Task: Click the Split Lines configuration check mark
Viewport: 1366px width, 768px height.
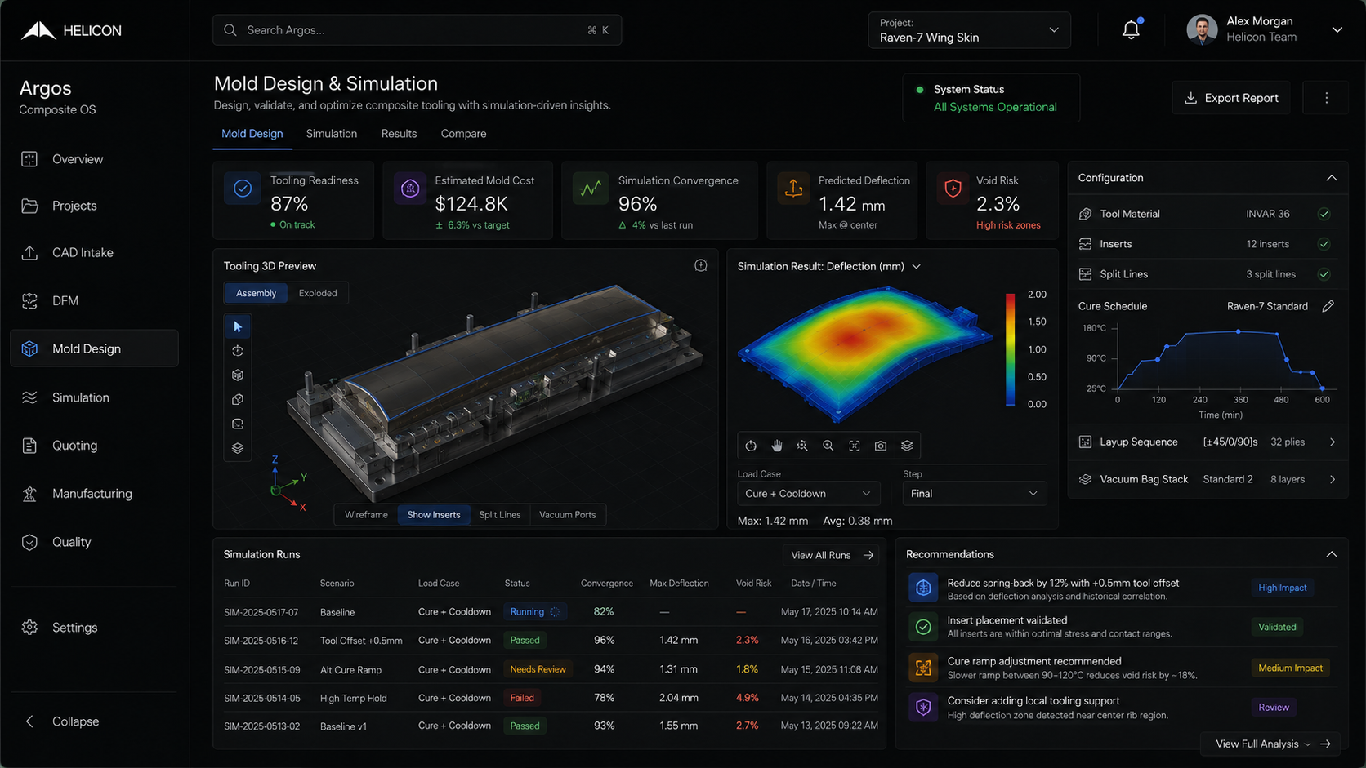Action: click(x=1324, y=274)
